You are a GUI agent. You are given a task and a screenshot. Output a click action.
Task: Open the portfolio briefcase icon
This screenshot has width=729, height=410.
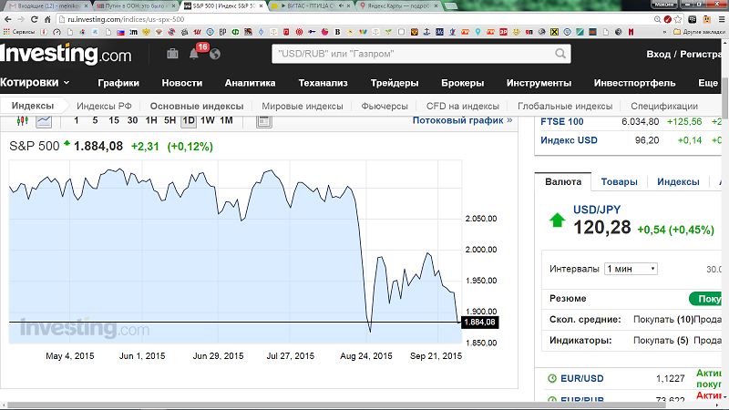[x=172, y=54]
